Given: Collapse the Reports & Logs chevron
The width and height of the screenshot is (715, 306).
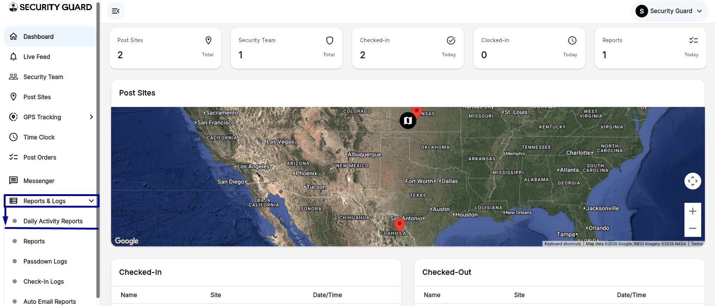Looking at the screenshot, I should click(91, 201).
